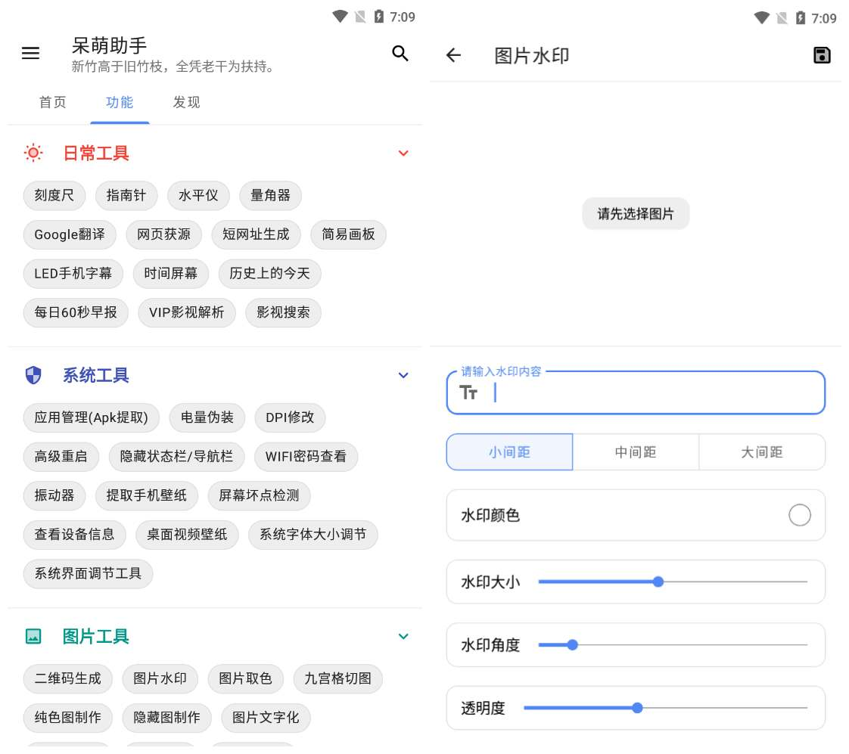
Task: Collapse the 系统工具 section
Action: point(403,375)
